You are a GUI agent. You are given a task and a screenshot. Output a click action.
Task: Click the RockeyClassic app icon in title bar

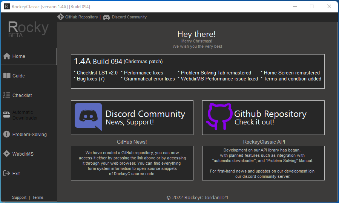(6, 6)
